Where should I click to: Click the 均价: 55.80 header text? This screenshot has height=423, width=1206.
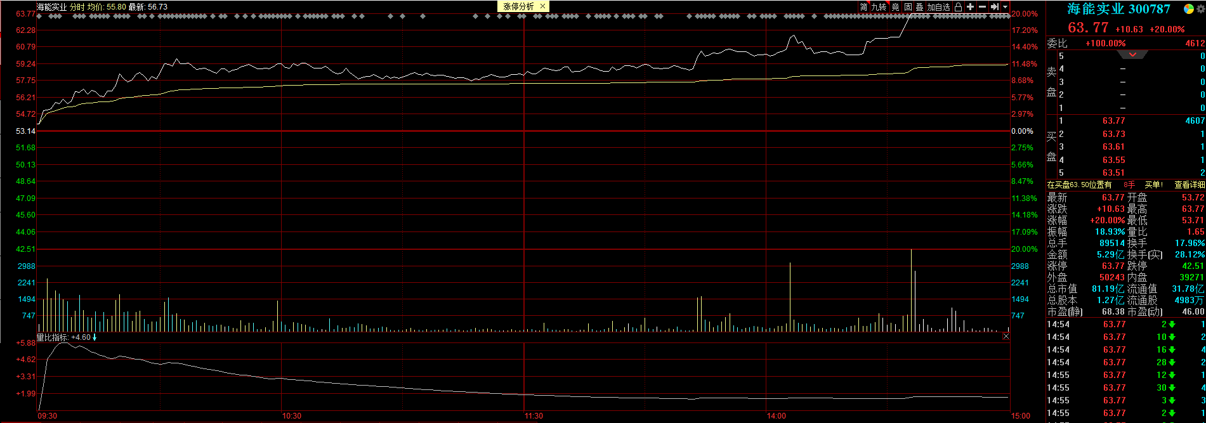[107, 7]
